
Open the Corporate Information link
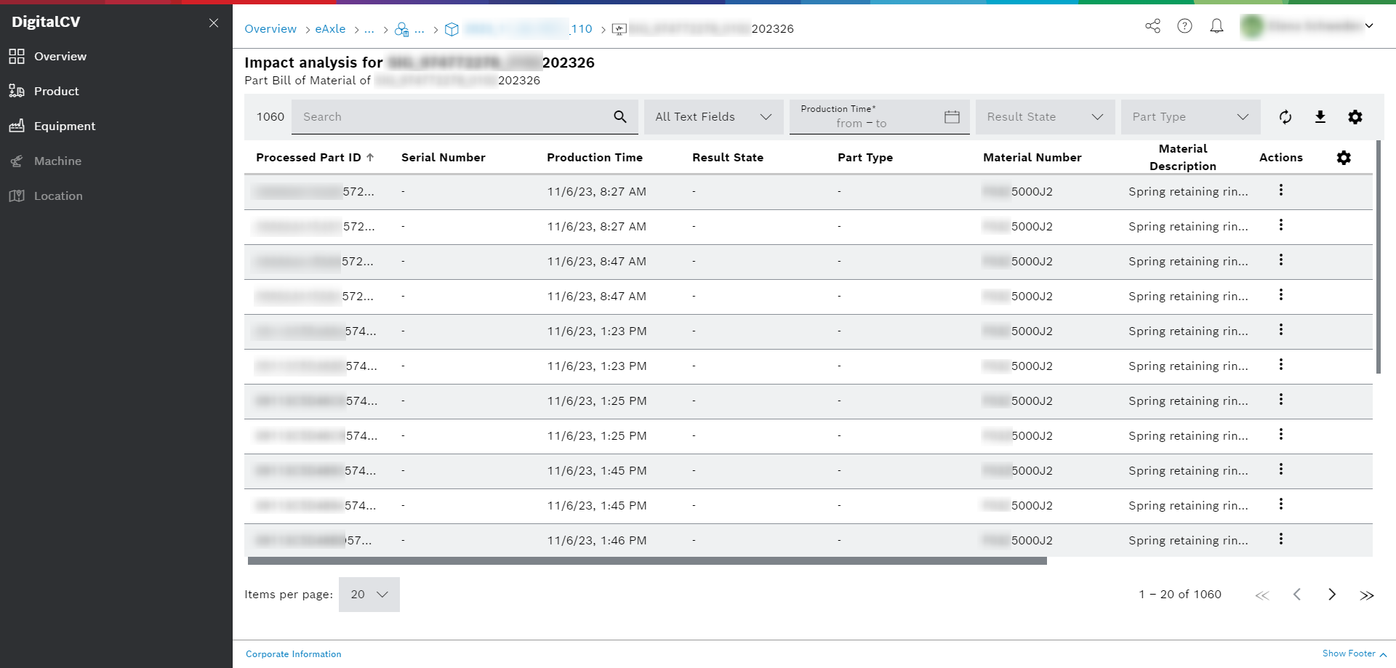293,653
